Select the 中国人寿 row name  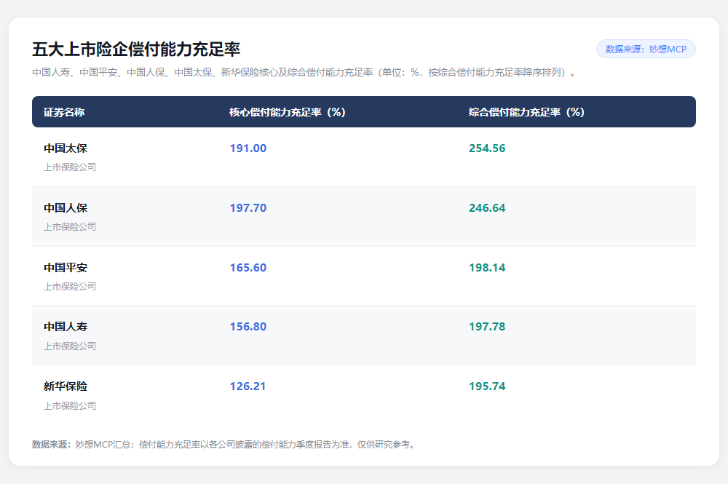pos(66,327)
